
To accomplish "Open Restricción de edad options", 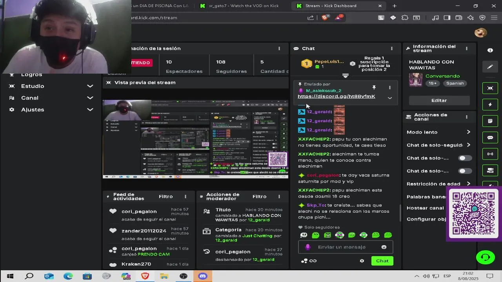I will click(x=438, y=184).
